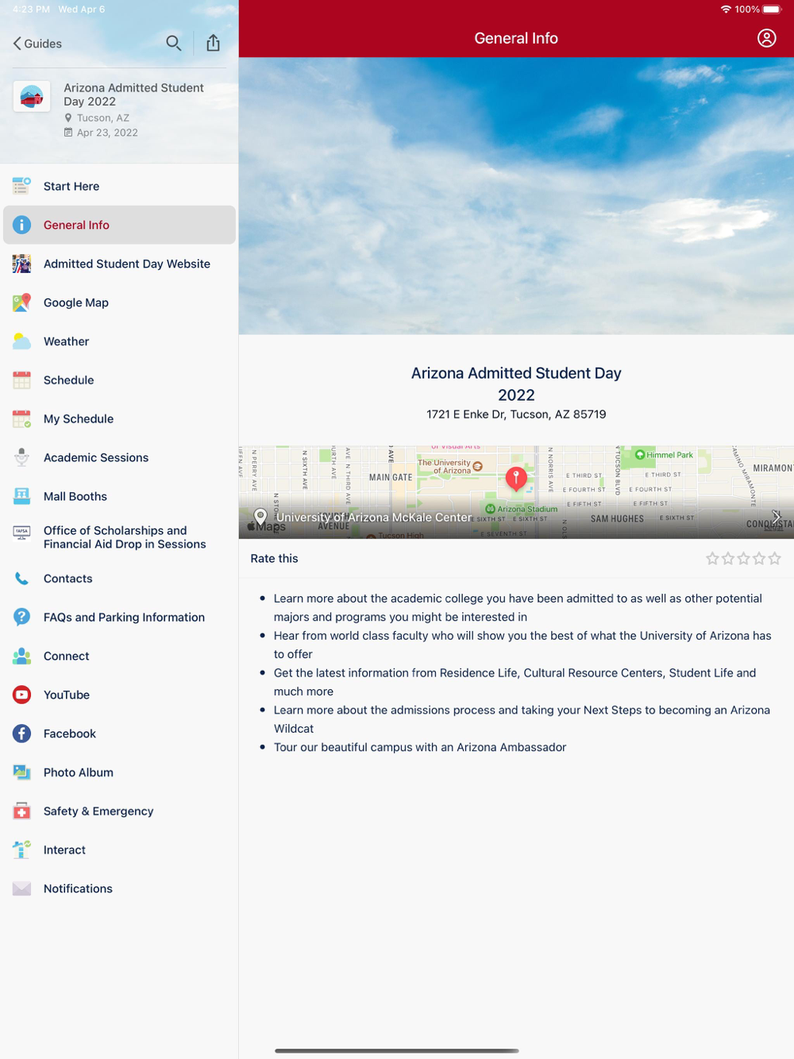Select the Academic Sessions menu label
Viewport: 794px width, 1059px height.
96,458
